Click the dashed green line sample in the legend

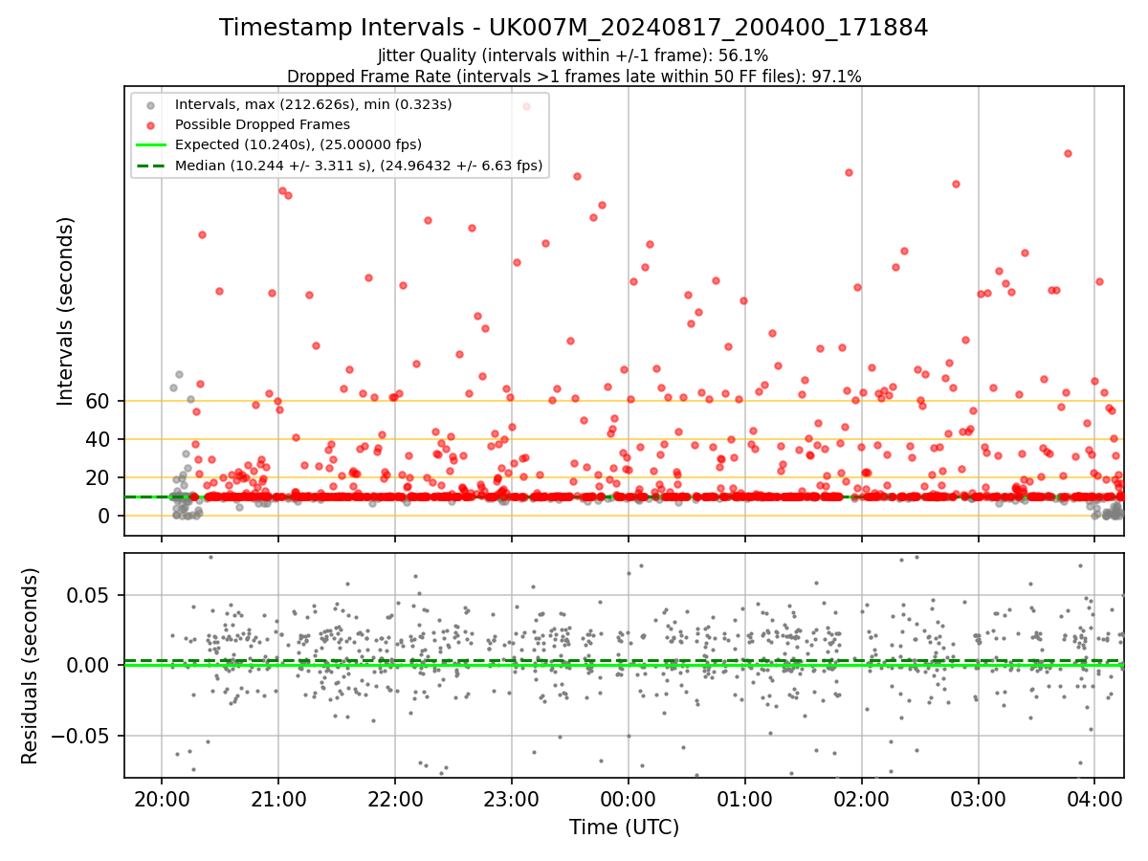(x=149, y=166)
